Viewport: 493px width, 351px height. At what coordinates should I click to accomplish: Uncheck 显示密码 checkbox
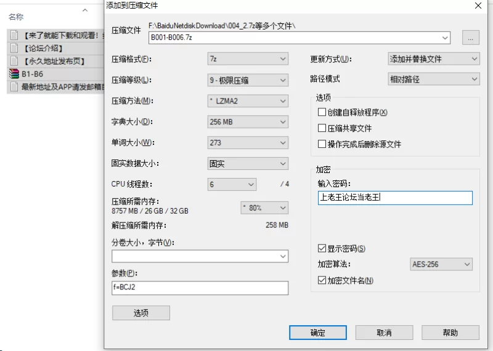coord(322,249)
